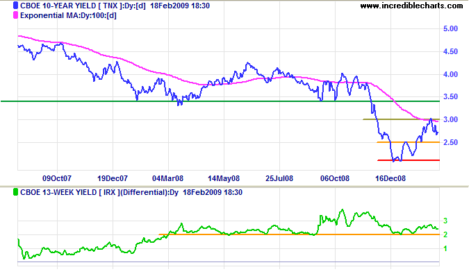The image size is (469, 274).
Task: Click the 19Dec07 date axis label
Action: tap(113, 178)
